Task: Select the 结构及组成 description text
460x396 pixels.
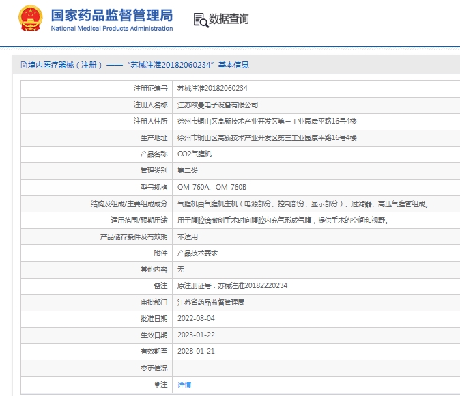Action: point(303,203)
